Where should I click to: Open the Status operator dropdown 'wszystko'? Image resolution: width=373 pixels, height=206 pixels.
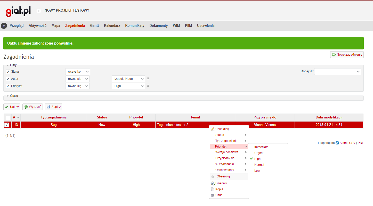pos(78,72)
